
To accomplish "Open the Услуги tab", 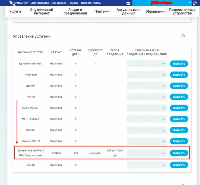I will [x=15, y=11].
